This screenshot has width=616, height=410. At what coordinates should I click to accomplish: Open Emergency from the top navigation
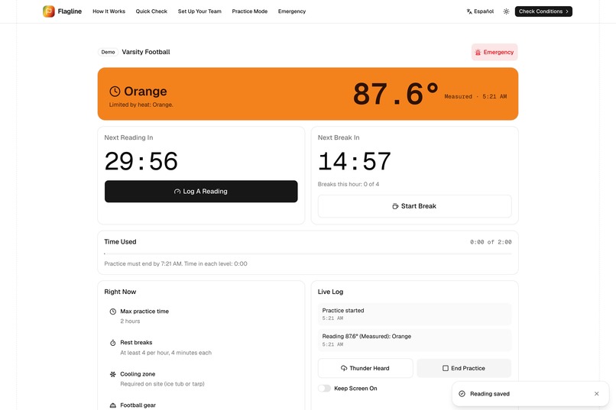(x=292, y=11)
